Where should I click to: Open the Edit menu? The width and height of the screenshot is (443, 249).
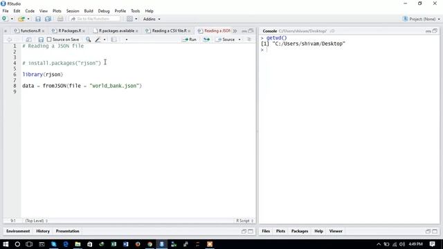pos(17,11)
